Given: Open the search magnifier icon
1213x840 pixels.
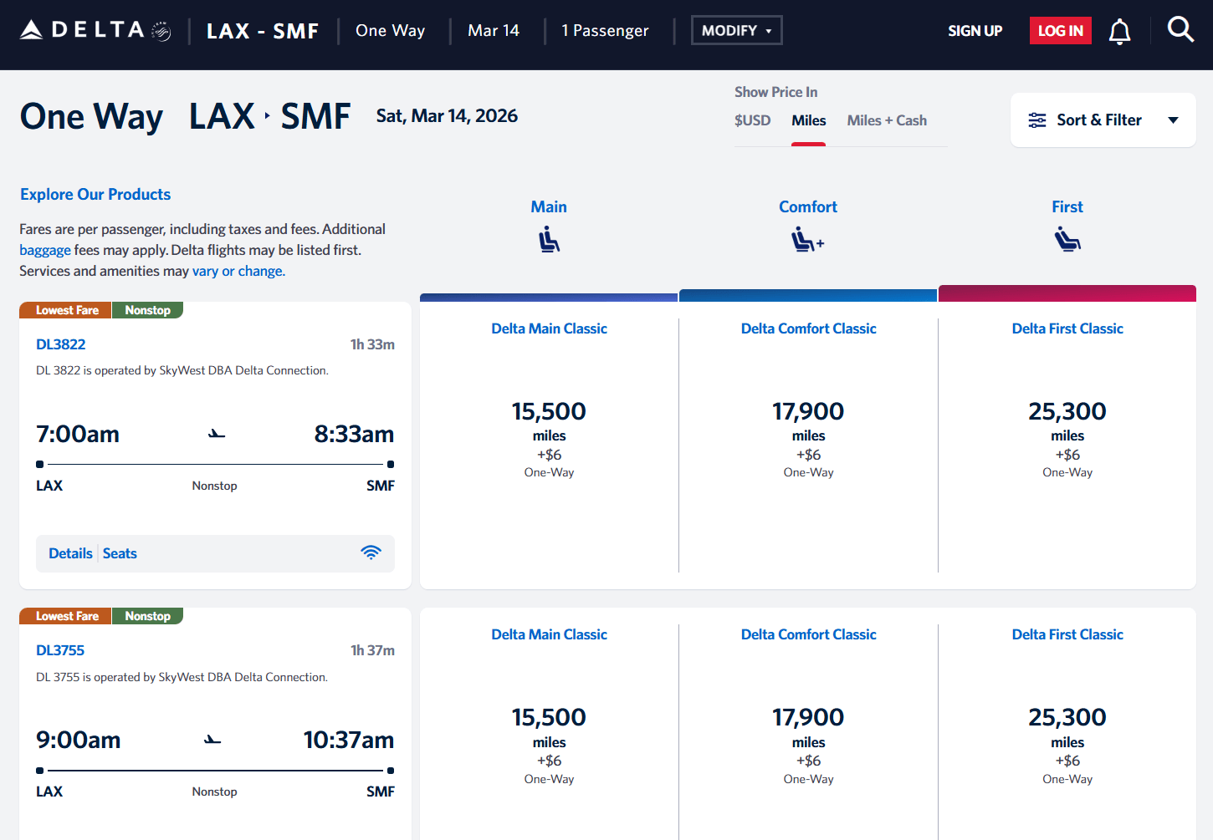Looking at the screenshot, I should 1180,30.
